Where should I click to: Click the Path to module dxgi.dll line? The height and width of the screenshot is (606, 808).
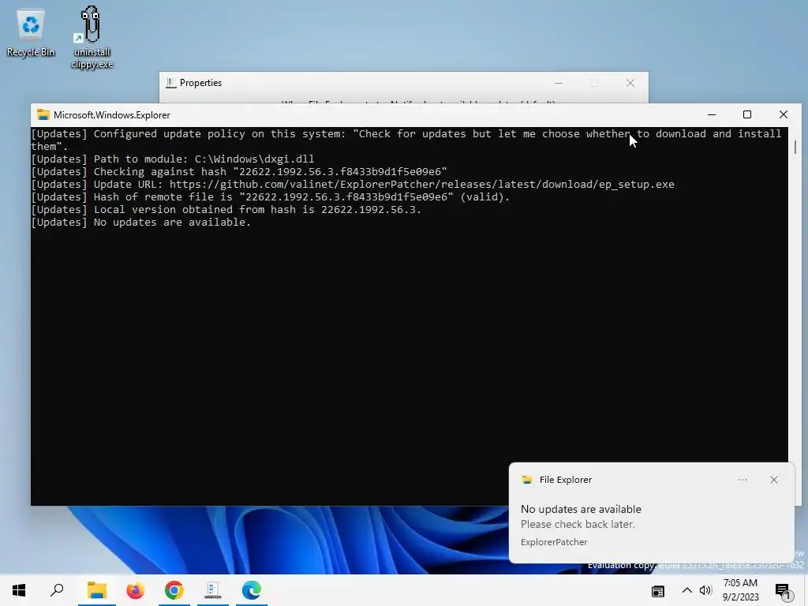click(x=172, y=159)
